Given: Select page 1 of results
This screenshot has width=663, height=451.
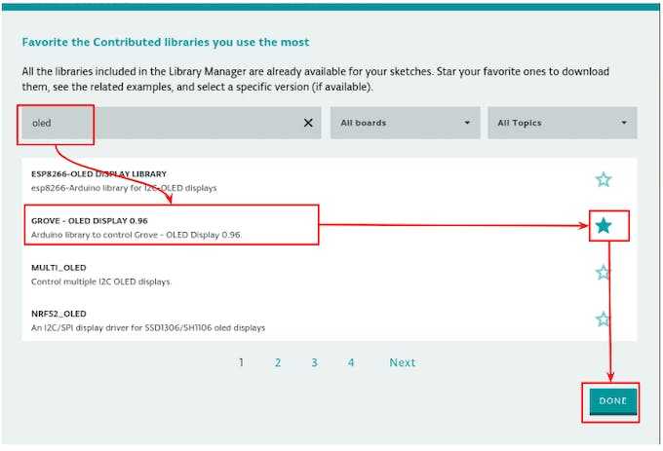Looking at the screenshot, I should (241, 362).
